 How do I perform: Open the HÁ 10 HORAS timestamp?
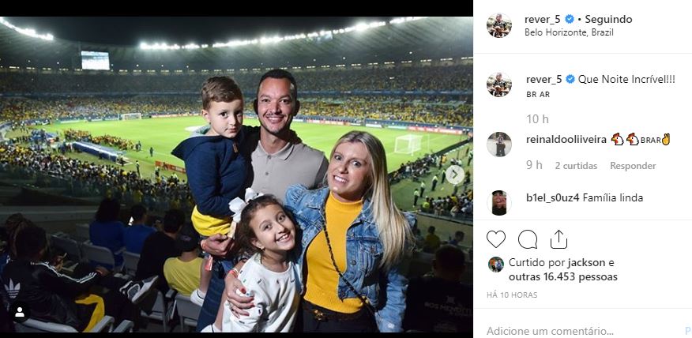click(x=512, y=295)
